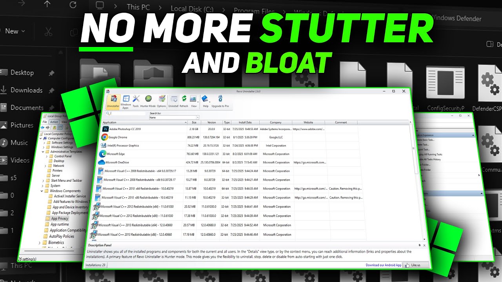Image resolution: width=502 pixels, height=282 pixels.
Task: Click the search magnifier icon in Revo
Action: pyautogui.click(x=108, y=113)
